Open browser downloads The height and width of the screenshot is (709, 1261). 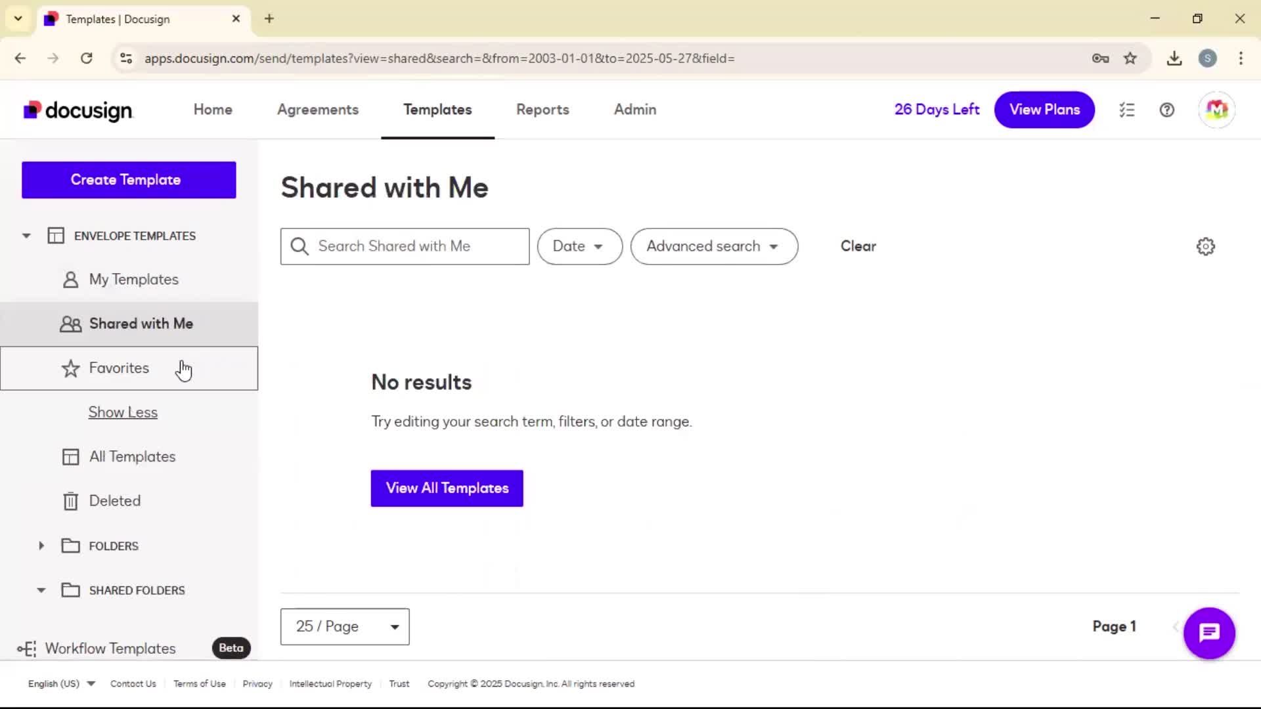point(1174,58)
